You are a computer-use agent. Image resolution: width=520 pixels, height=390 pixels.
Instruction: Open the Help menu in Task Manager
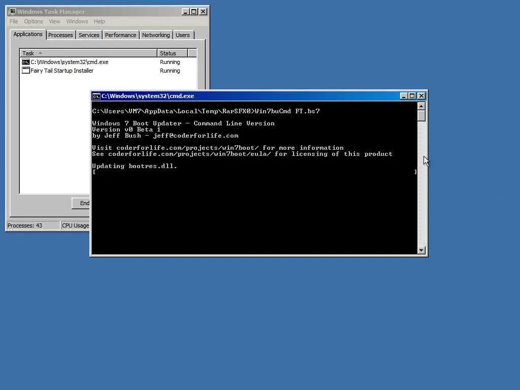click(x=99, y=21)
